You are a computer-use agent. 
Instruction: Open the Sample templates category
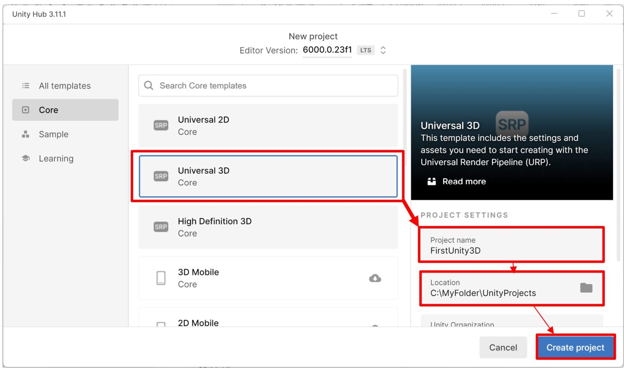pyautogui.click(x=53, y=134)
